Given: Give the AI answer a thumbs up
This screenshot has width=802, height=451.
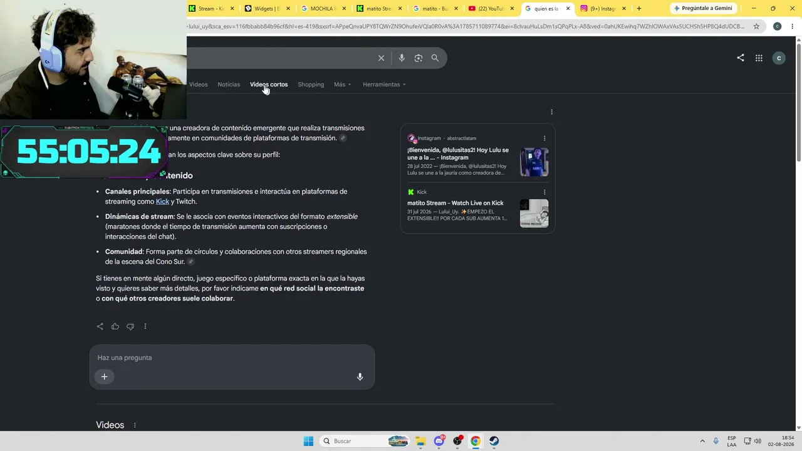Looking at the screenshot, I should click(115, 326).
